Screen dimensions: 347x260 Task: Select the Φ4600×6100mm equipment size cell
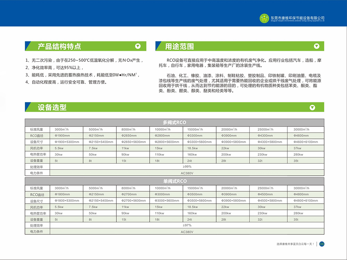(x=305, y=142)
